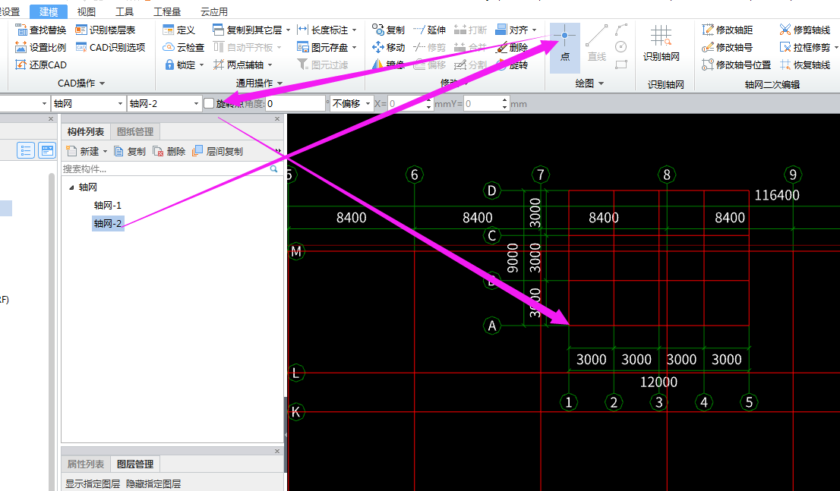Select the 对齐 align tool
Viewport: 840px width, 491px height.
pyautogui.click(x=512, y=30)
